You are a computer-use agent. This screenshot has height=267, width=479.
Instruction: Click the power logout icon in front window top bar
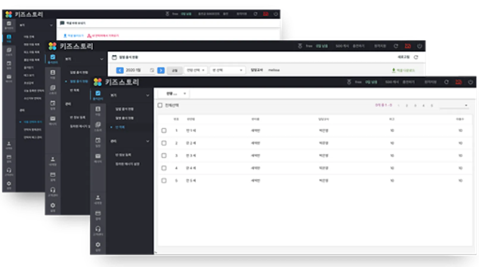(x=470, y=82)
